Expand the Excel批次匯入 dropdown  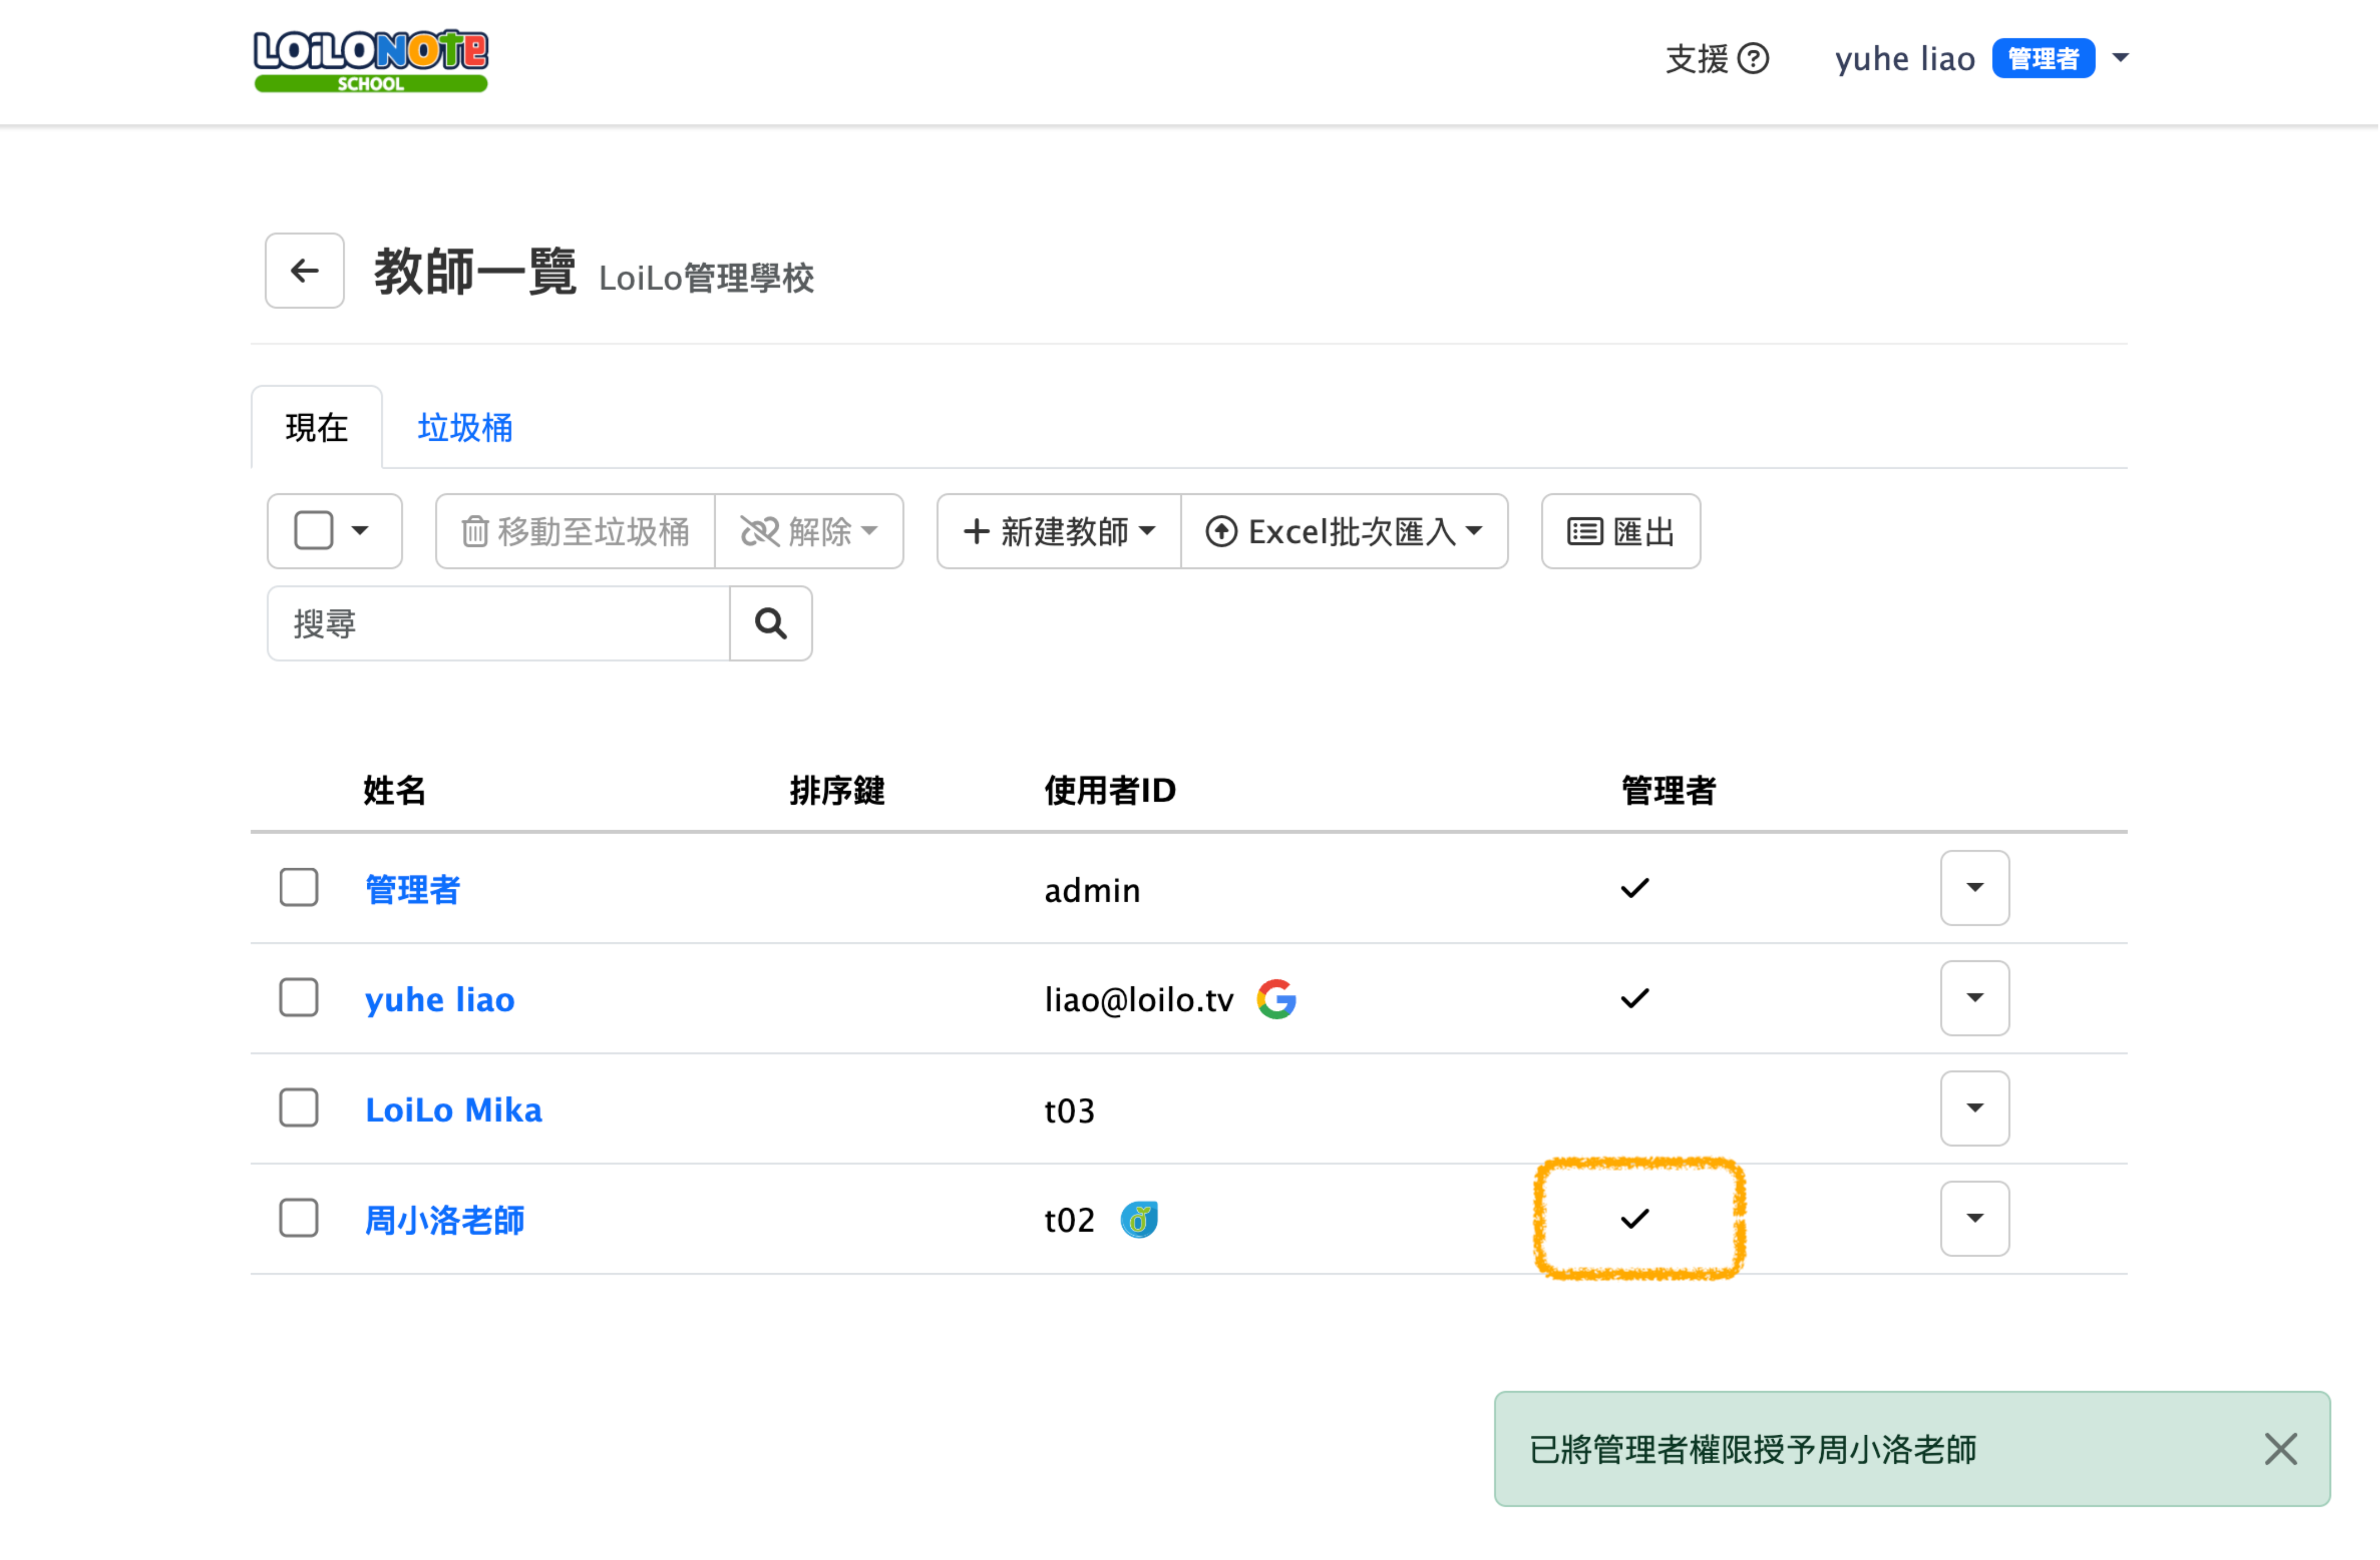click(1343, 531)
